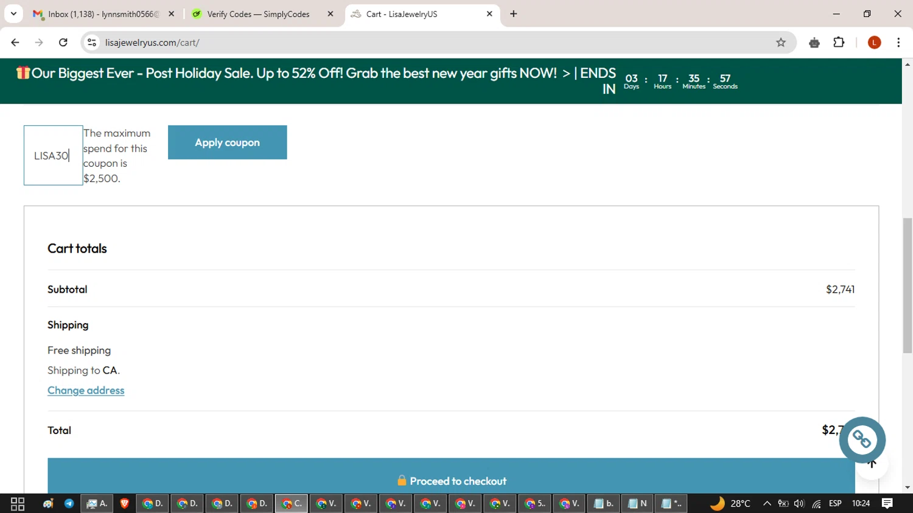Open Windows Task View on the taskbar
The image size is (913, 513).
coord(18,504)
